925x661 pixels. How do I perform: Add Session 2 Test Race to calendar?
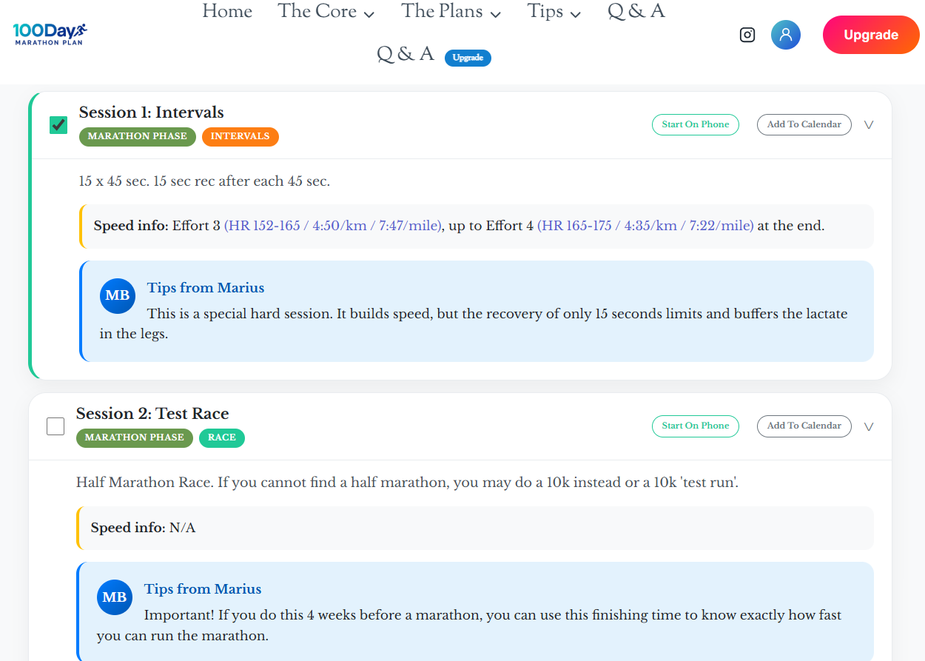[804, 426]
